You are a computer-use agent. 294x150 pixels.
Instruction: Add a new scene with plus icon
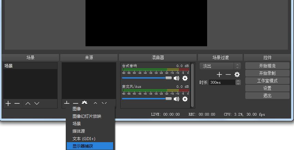[x=8, y=103]
